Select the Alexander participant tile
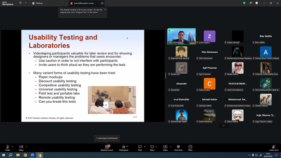 (181, 84)
